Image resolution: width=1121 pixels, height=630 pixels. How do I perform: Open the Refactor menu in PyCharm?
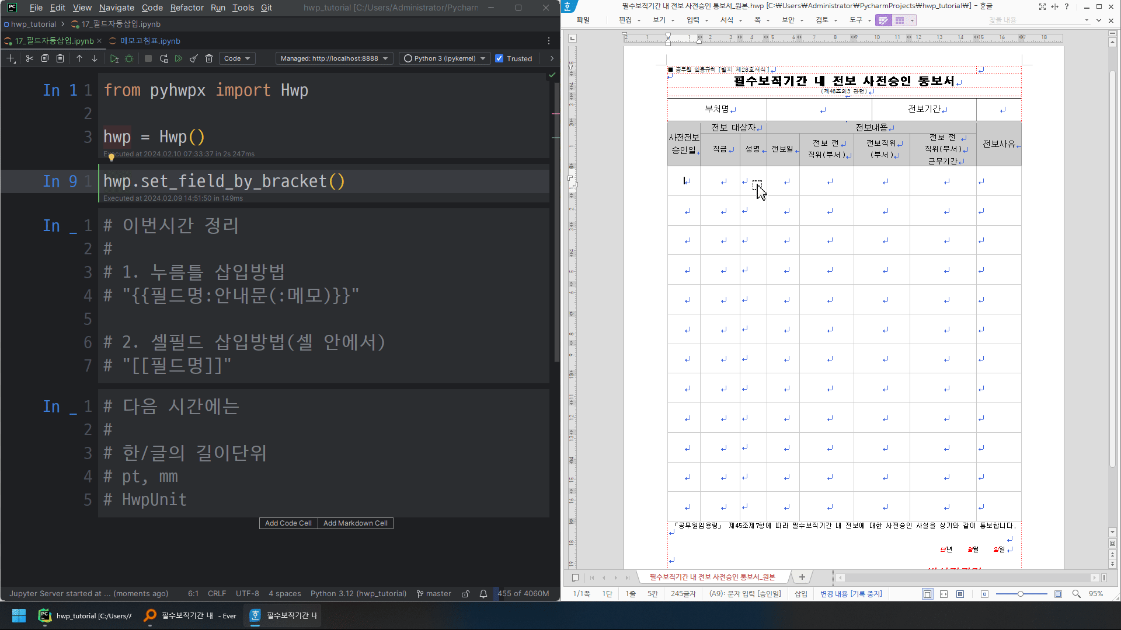[x=187, y=8]
